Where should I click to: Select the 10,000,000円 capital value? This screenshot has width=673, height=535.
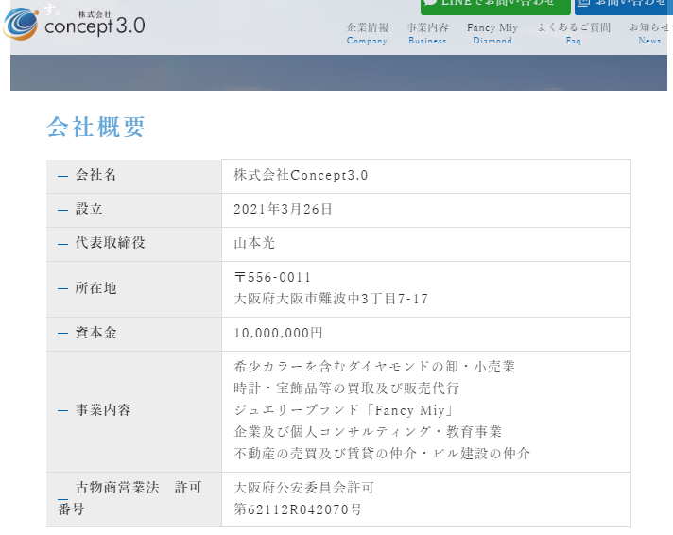tap(278, 334)
